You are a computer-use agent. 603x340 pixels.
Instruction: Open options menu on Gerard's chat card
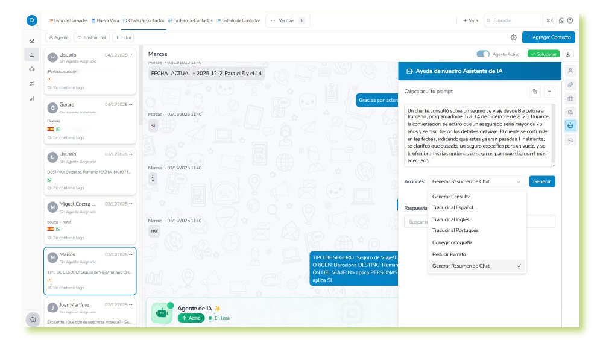click(131, 105)
